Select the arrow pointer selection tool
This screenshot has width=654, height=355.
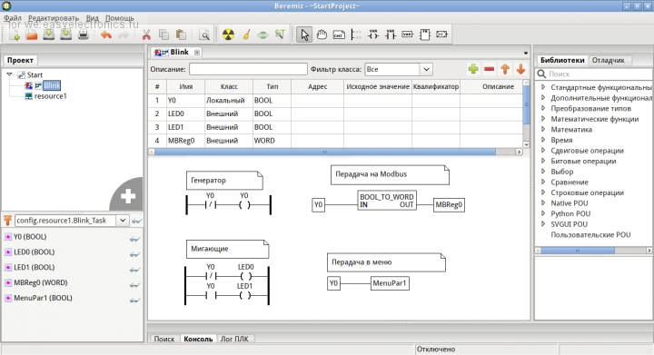304,35
